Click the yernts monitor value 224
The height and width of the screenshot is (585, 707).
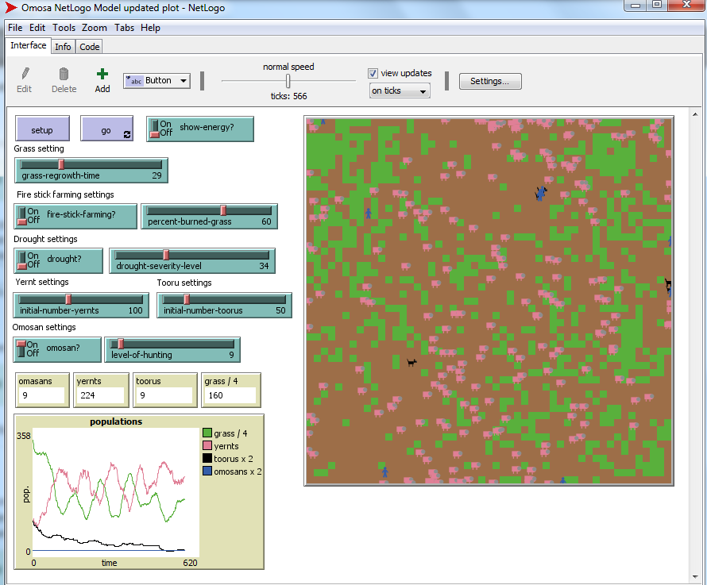(x=101, y=395)
